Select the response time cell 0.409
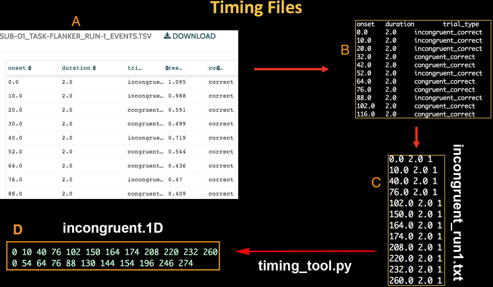The width and height of the screenshot is (493, 287). point(177,194)
